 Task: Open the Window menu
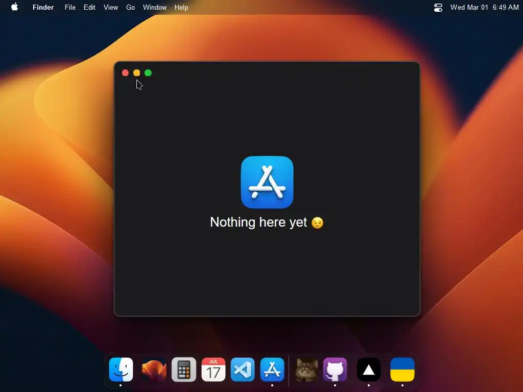(155, 7)
